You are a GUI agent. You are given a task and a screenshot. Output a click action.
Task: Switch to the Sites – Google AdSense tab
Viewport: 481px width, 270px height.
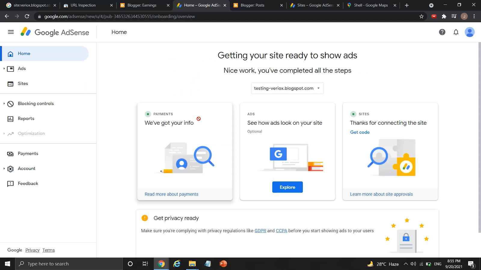(x=315, y=5)
